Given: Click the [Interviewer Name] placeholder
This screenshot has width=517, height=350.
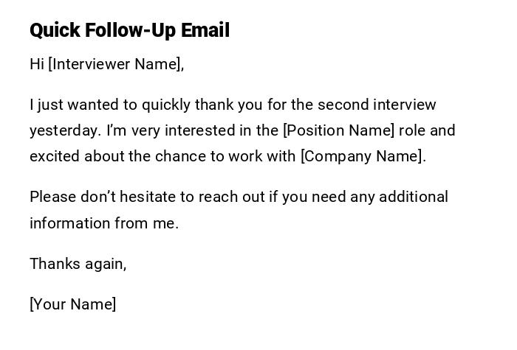Looking at the screenshot, I should tap(116, 64).
